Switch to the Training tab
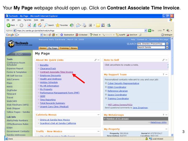 click(64, 48)
